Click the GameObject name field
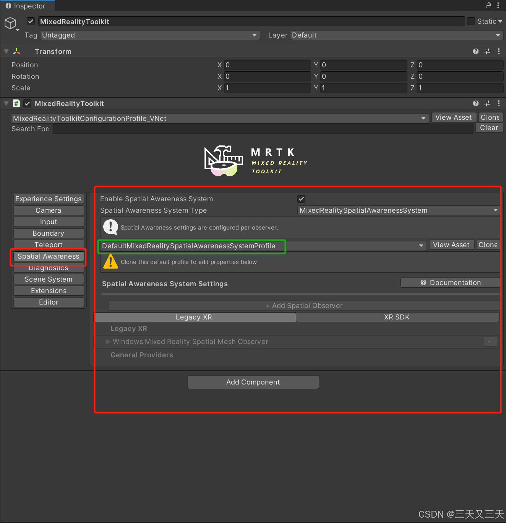Screen dimensions: 506x523 251,21
